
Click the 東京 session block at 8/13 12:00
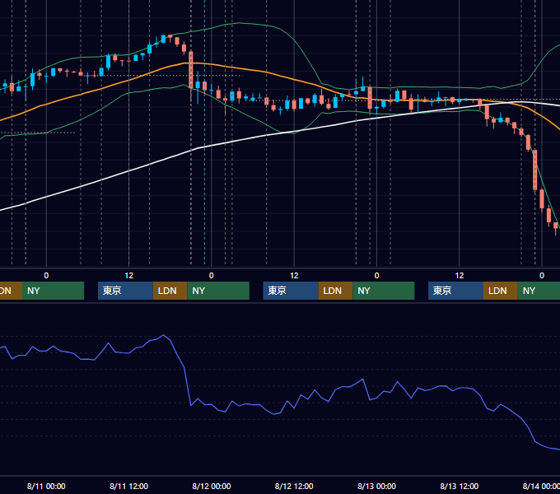point(455,291)
